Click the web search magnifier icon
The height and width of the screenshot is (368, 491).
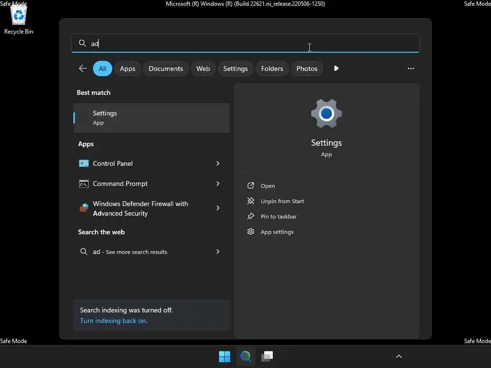pyautogui.click(x=83, y=252)
